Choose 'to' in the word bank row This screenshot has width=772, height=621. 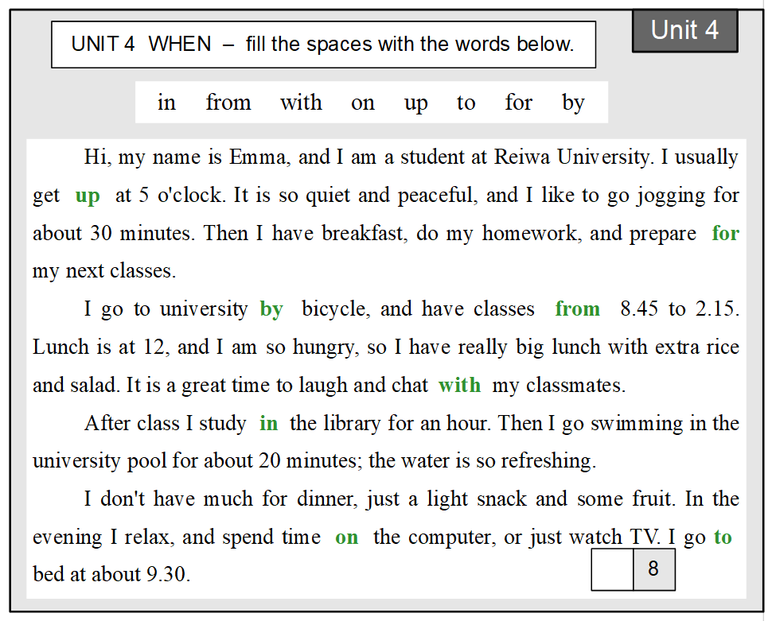(x=466, y=103)
